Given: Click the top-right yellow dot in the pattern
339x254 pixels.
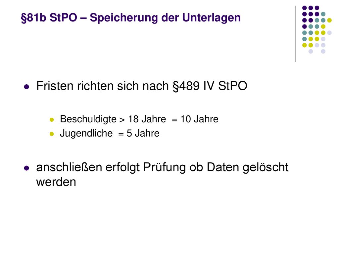Looking at the screenshot, I should pyautogui.click(x=329, y=20).
